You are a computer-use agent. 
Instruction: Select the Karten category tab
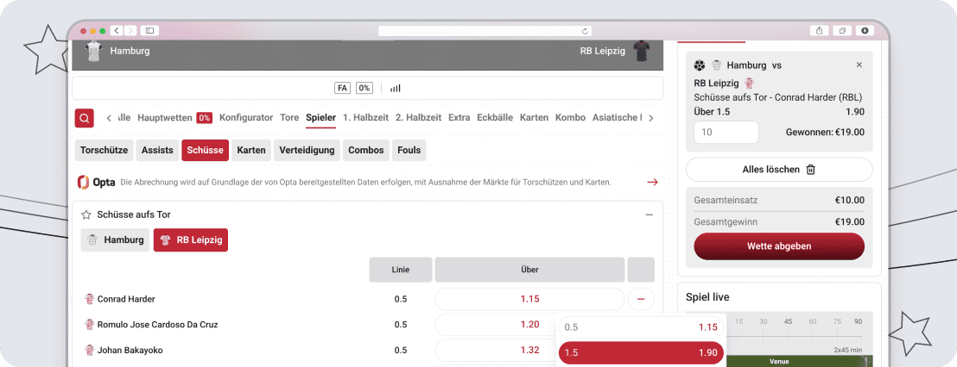[534, 117]
